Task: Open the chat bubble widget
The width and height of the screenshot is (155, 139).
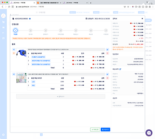Action: (x=149, y=133)
